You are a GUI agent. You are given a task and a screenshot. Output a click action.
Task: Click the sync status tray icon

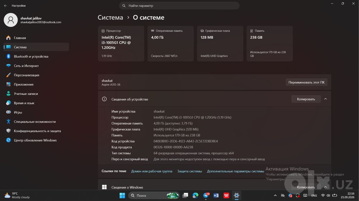[298, 196]
